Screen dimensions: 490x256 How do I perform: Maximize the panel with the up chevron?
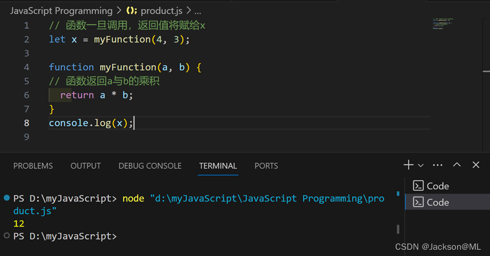pyautogui.click(x=457, y=165)
